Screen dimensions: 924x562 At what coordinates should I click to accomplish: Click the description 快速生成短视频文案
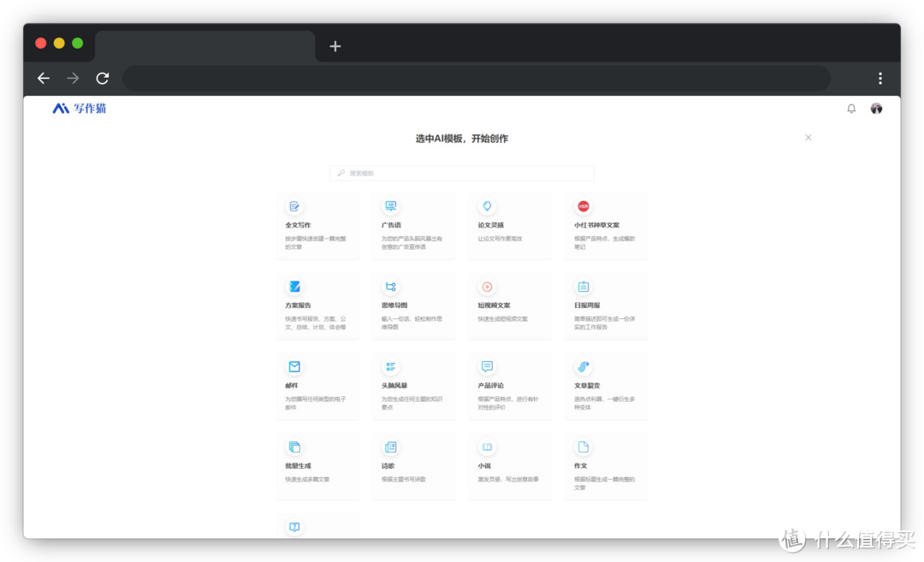pyautogui.click(x=503, y=319)
